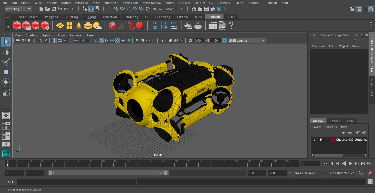The height and width of the screenshot is (193, 375).
Task: Click the red sphere Redshift shelf icon
Action: pos(140,26)
